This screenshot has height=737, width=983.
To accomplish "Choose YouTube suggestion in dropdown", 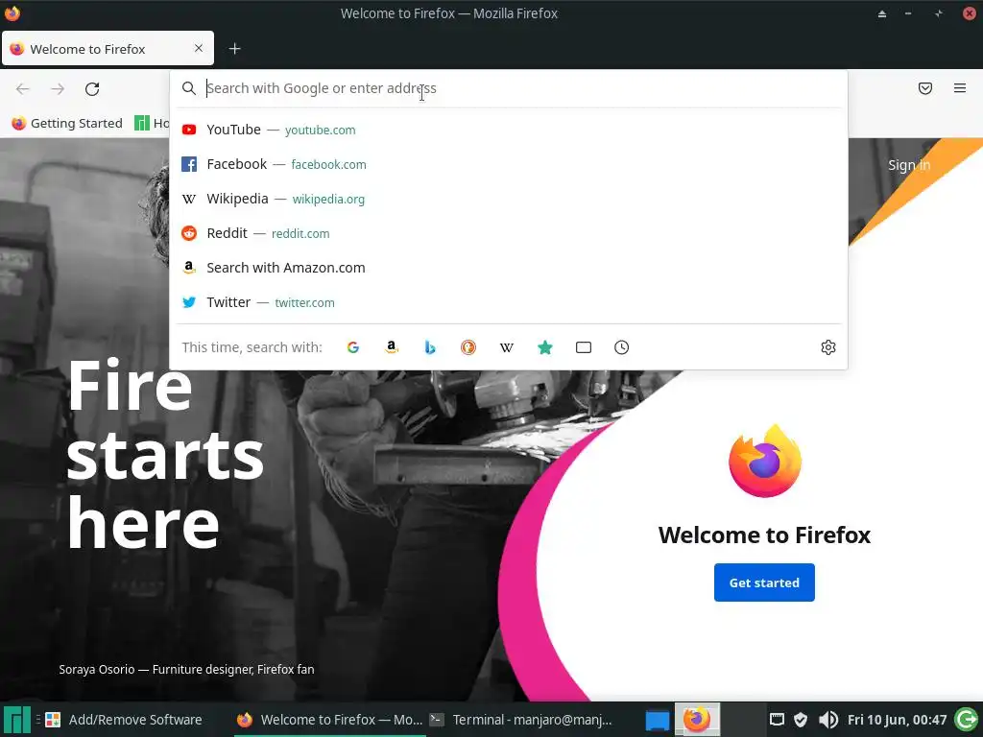I will [509, 130].
